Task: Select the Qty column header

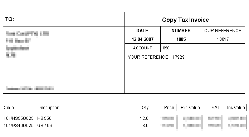Action: coord(145,108)
